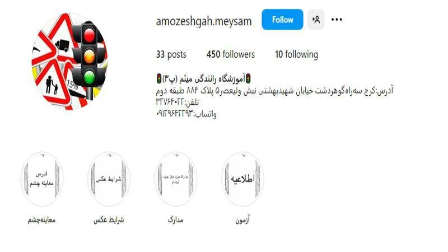The height and width of the screenshot is (252, 448).
Task: Click the مدارک highlight label
Action: 175,220
